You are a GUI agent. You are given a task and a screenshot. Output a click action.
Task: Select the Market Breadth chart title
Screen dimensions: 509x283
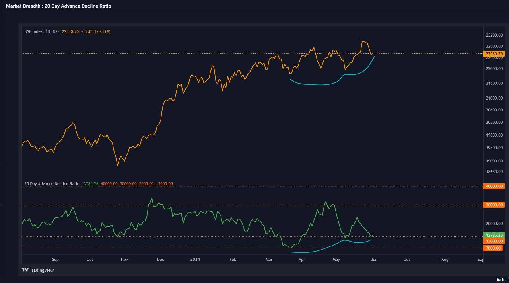pos(58,6)
